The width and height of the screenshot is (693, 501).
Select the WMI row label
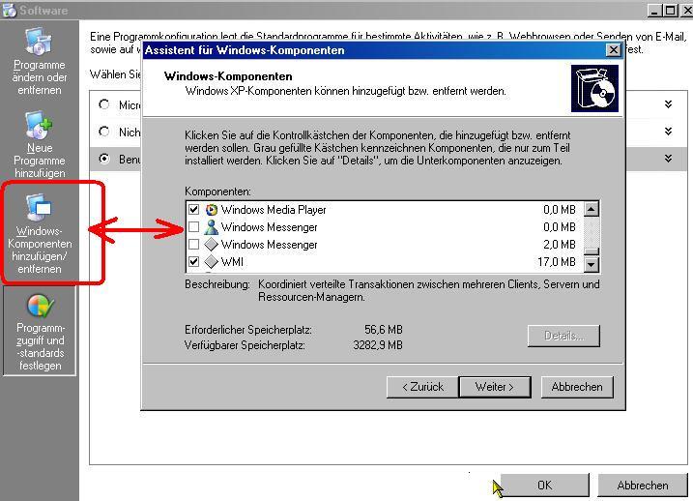point(233,262)
